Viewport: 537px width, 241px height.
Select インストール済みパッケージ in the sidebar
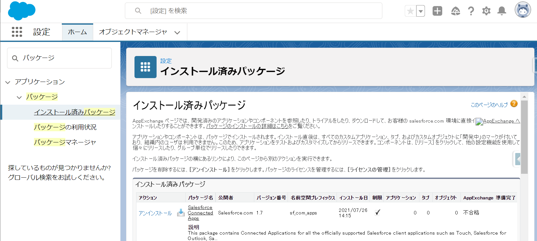pos(75,112)
